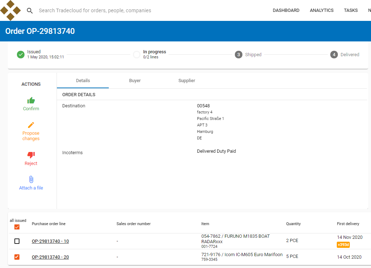This screenshot has width=371, height=268.
Task: Click the Tradecloud diamond logo
Action: (11, 10)
